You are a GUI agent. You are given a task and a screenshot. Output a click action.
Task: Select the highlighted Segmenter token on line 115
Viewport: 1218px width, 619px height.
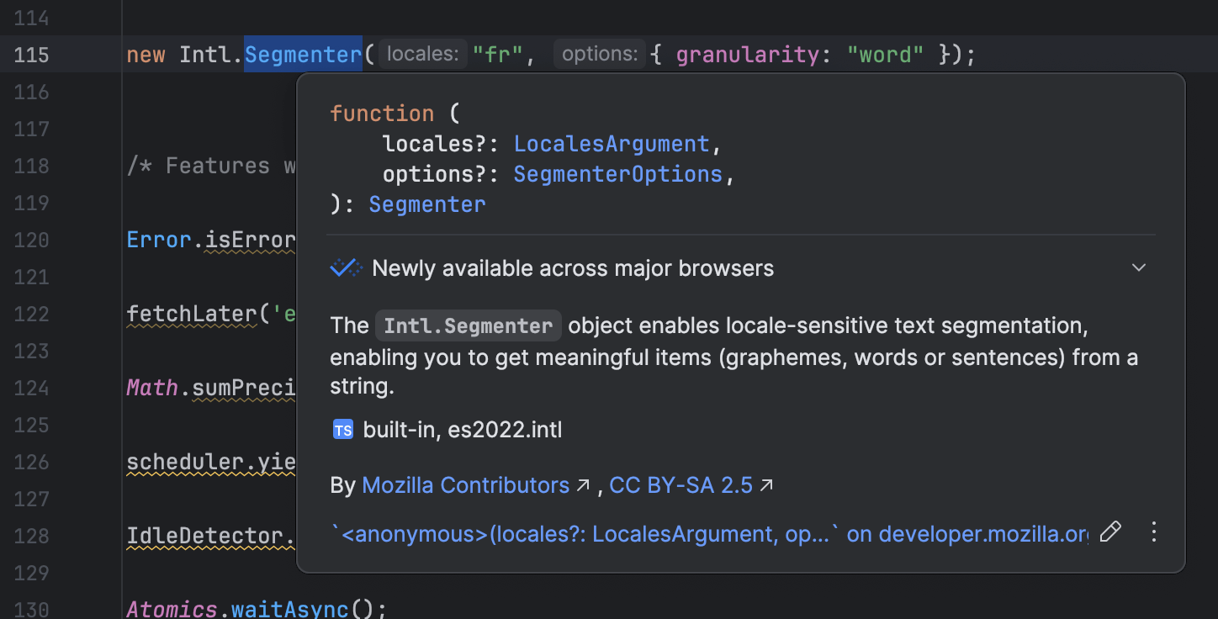pos(302,54)
